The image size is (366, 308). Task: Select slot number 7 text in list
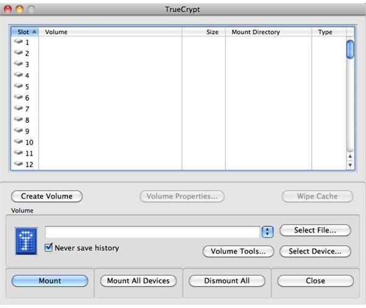coord(27,109)
